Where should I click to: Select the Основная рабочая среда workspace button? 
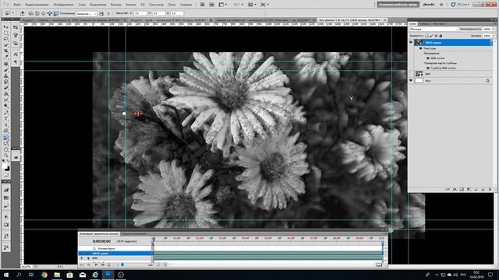[x=398, y=5]
